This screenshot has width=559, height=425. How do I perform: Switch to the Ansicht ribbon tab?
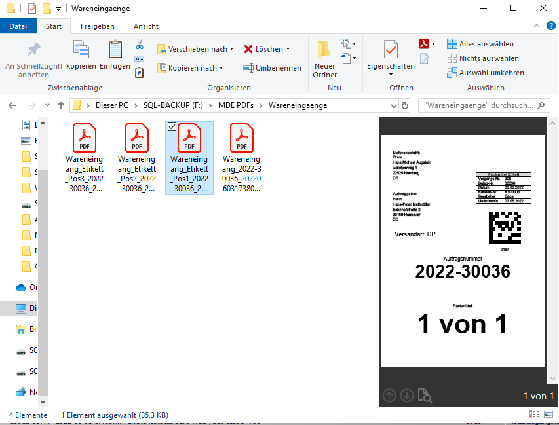(145, 26)
